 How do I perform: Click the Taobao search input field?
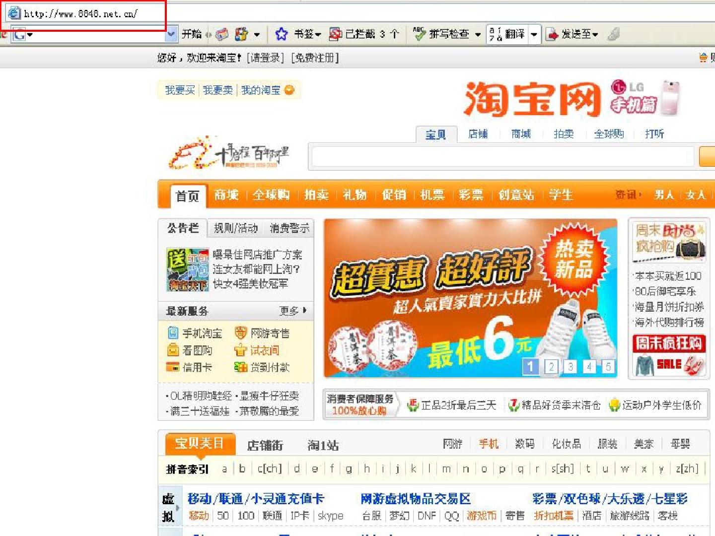click(502, 157)
